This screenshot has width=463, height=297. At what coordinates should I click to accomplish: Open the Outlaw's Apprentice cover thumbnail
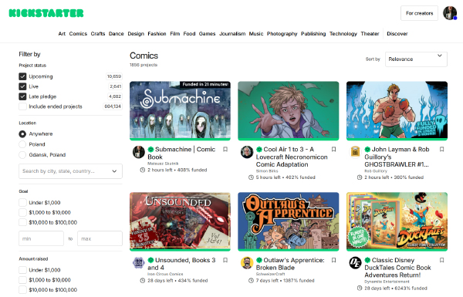(x=289, y=221)
